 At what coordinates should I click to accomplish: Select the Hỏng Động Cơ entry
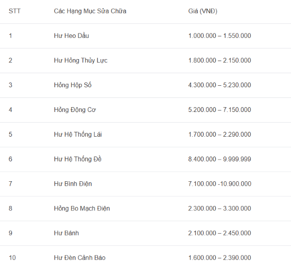click(x=75, y=110)
